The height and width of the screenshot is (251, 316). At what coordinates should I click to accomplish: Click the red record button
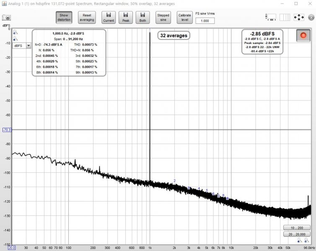[x=303, y=36]
